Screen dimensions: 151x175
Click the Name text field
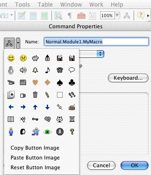coord(96,42)
